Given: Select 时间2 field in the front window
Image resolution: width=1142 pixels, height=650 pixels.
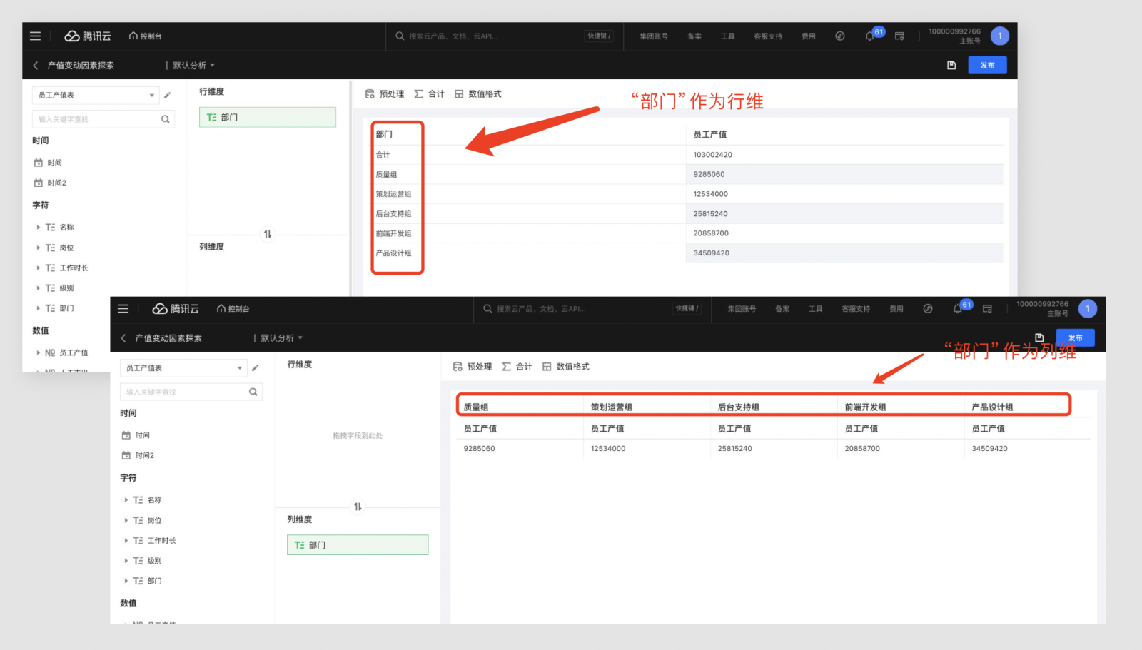Looking at the screenshot, I should pyautogui.click(x=138, y=455).
